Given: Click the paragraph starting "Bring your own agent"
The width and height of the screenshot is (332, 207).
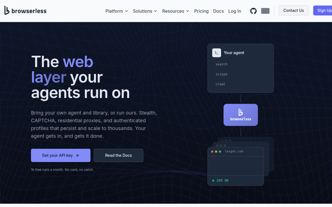Looking at the screenshot, I should point(94,124).
